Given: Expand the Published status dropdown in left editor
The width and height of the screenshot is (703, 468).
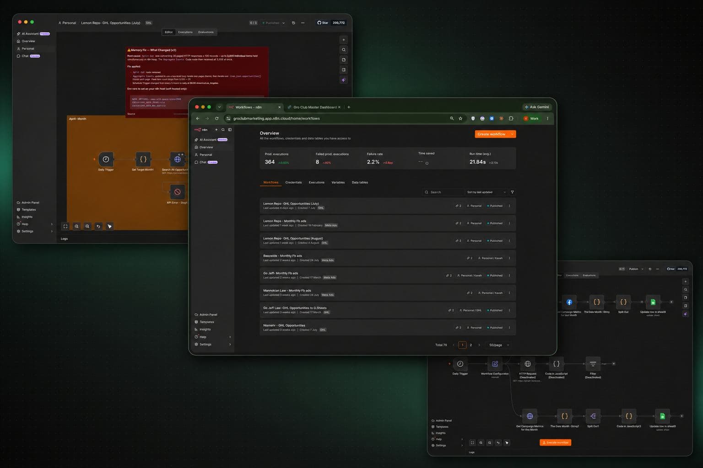Looking at the screenshot, I should pyautogui.click(x=283, y=23).
